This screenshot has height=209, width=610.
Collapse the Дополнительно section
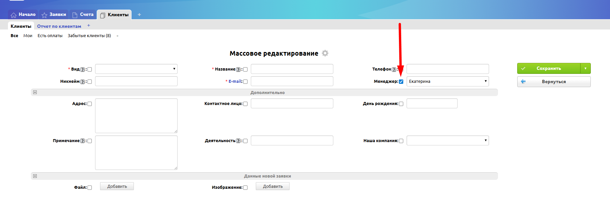click(35, 92)
